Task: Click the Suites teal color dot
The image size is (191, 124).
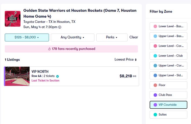Action: (x=155, y=114)
